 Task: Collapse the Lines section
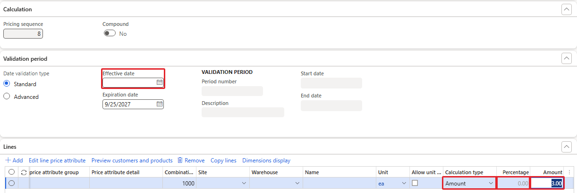567,147
